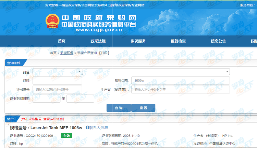
Task: Focus the 品牌 input field
Action: point(57,80)
